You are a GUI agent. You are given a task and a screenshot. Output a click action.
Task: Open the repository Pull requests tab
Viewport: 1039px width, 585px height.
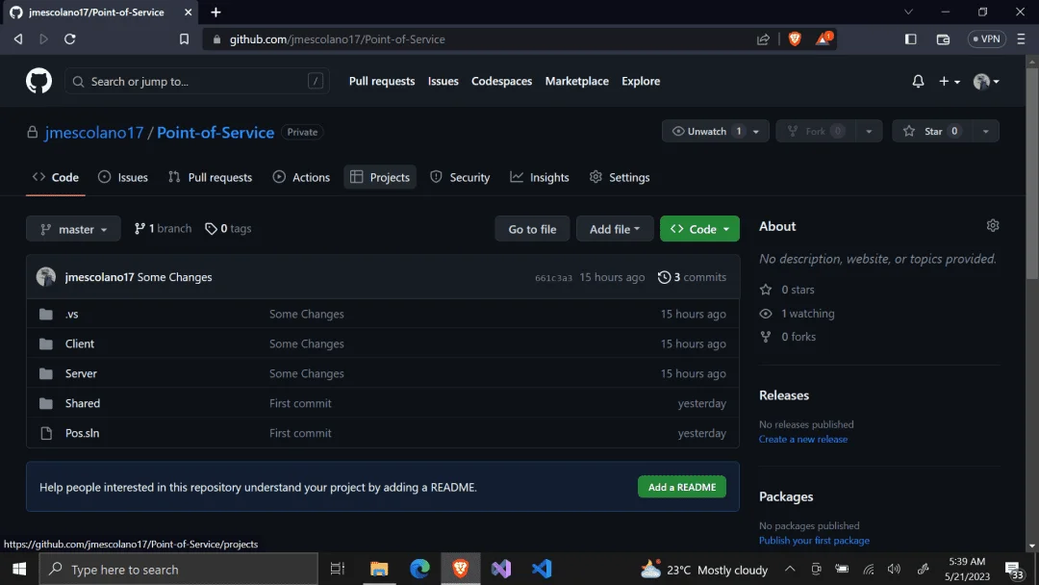(210, 177)
